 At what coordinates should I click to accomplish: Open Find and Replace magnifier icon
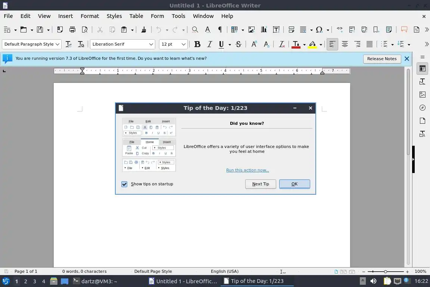pyautogui.click(x=195, y=30)
